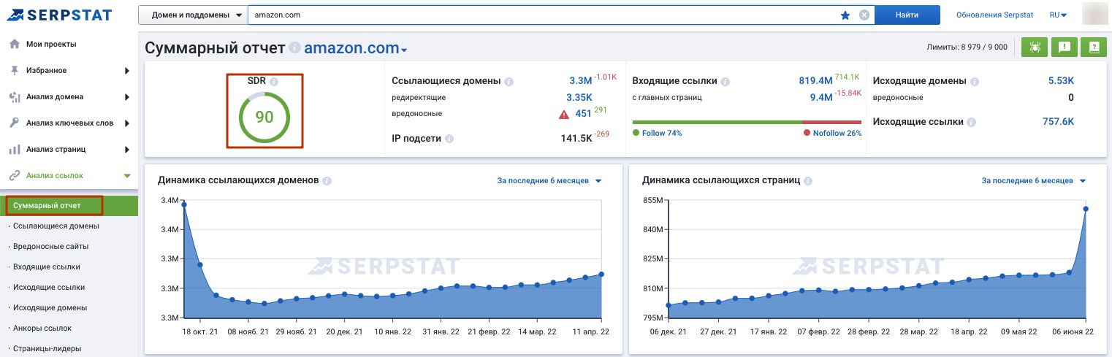The image size is (1112, 357).
Task: Open the feedback exclamation icon button
Action: click(1064, 47)
